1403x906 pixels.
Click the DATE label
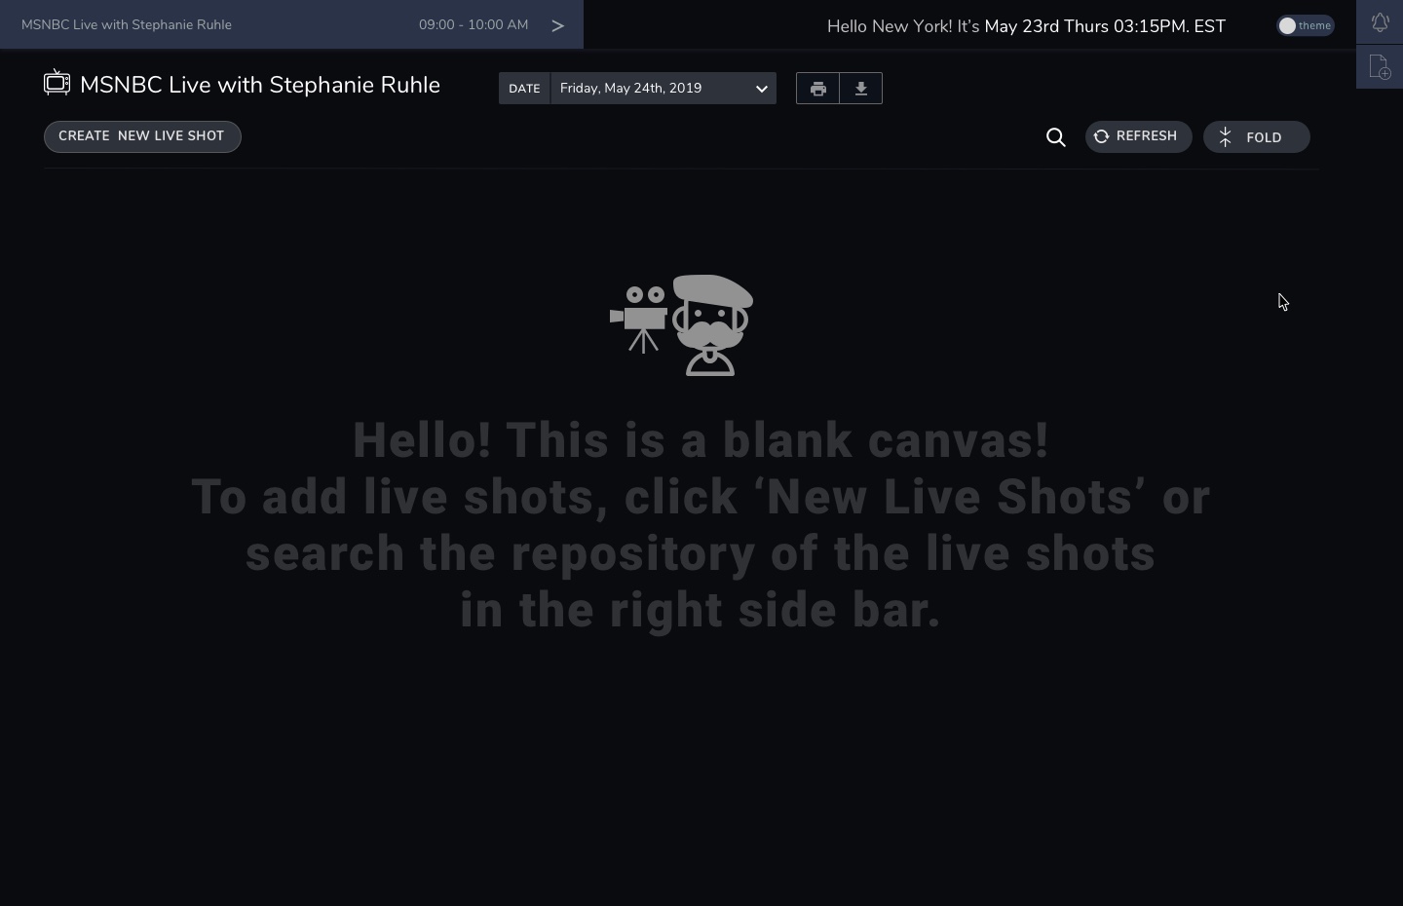[524, 89]
